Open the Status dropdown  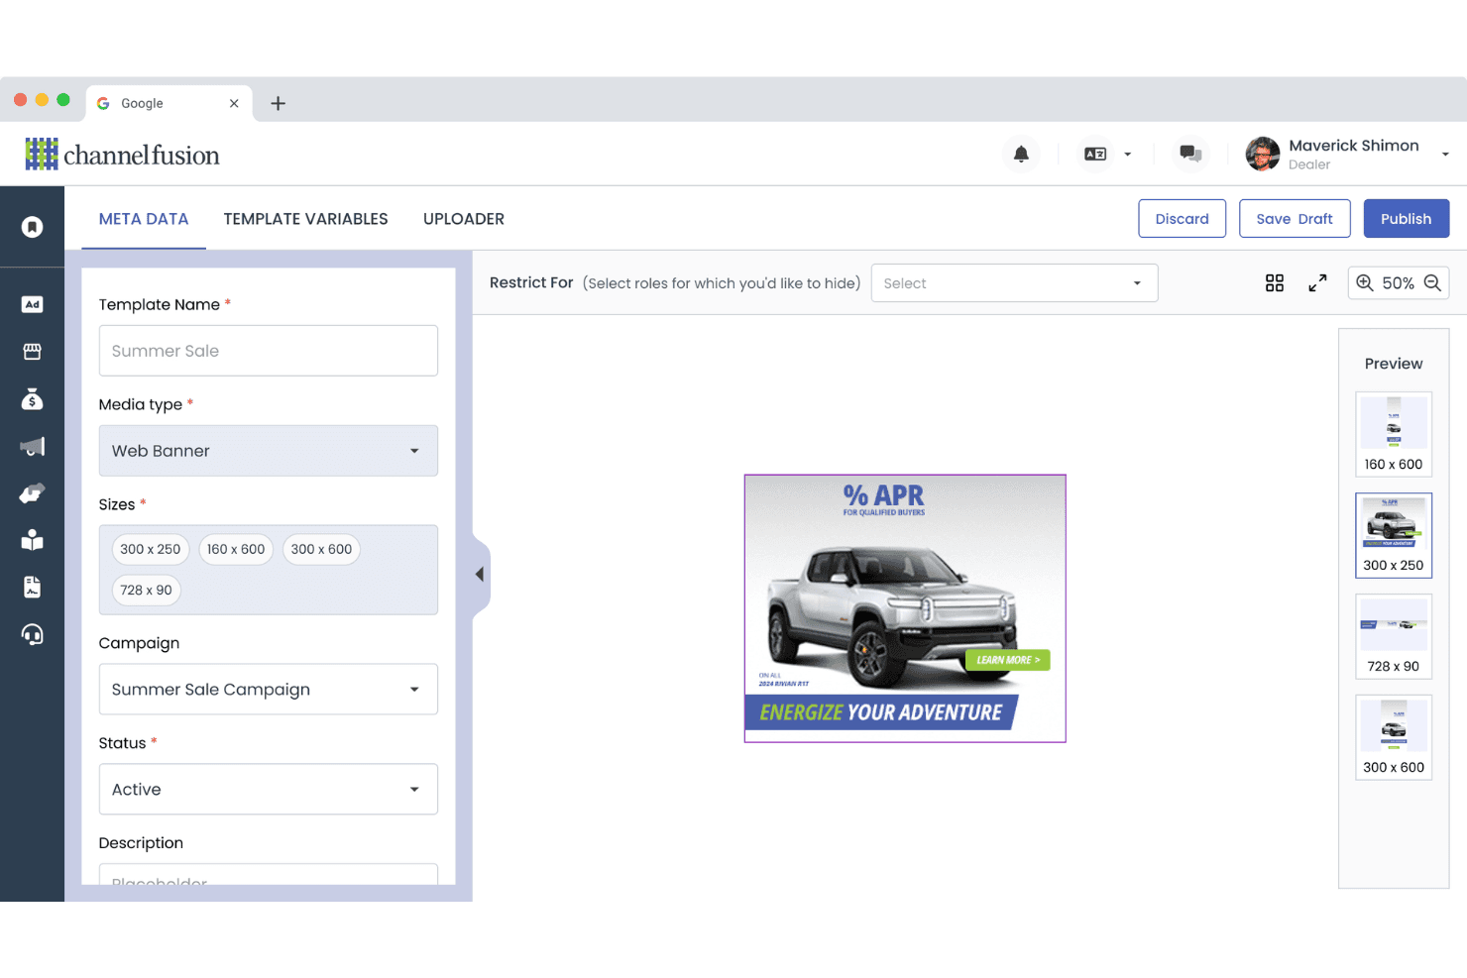[269, 790]
